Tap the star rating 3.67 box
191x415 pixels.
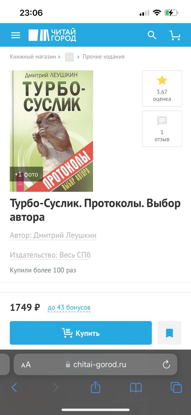[x=162, y=89]
